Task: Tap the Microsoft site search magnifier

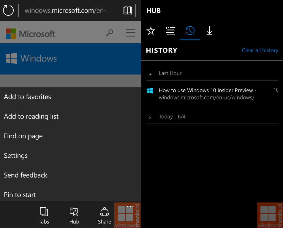Action: click(x=110, y=33)
